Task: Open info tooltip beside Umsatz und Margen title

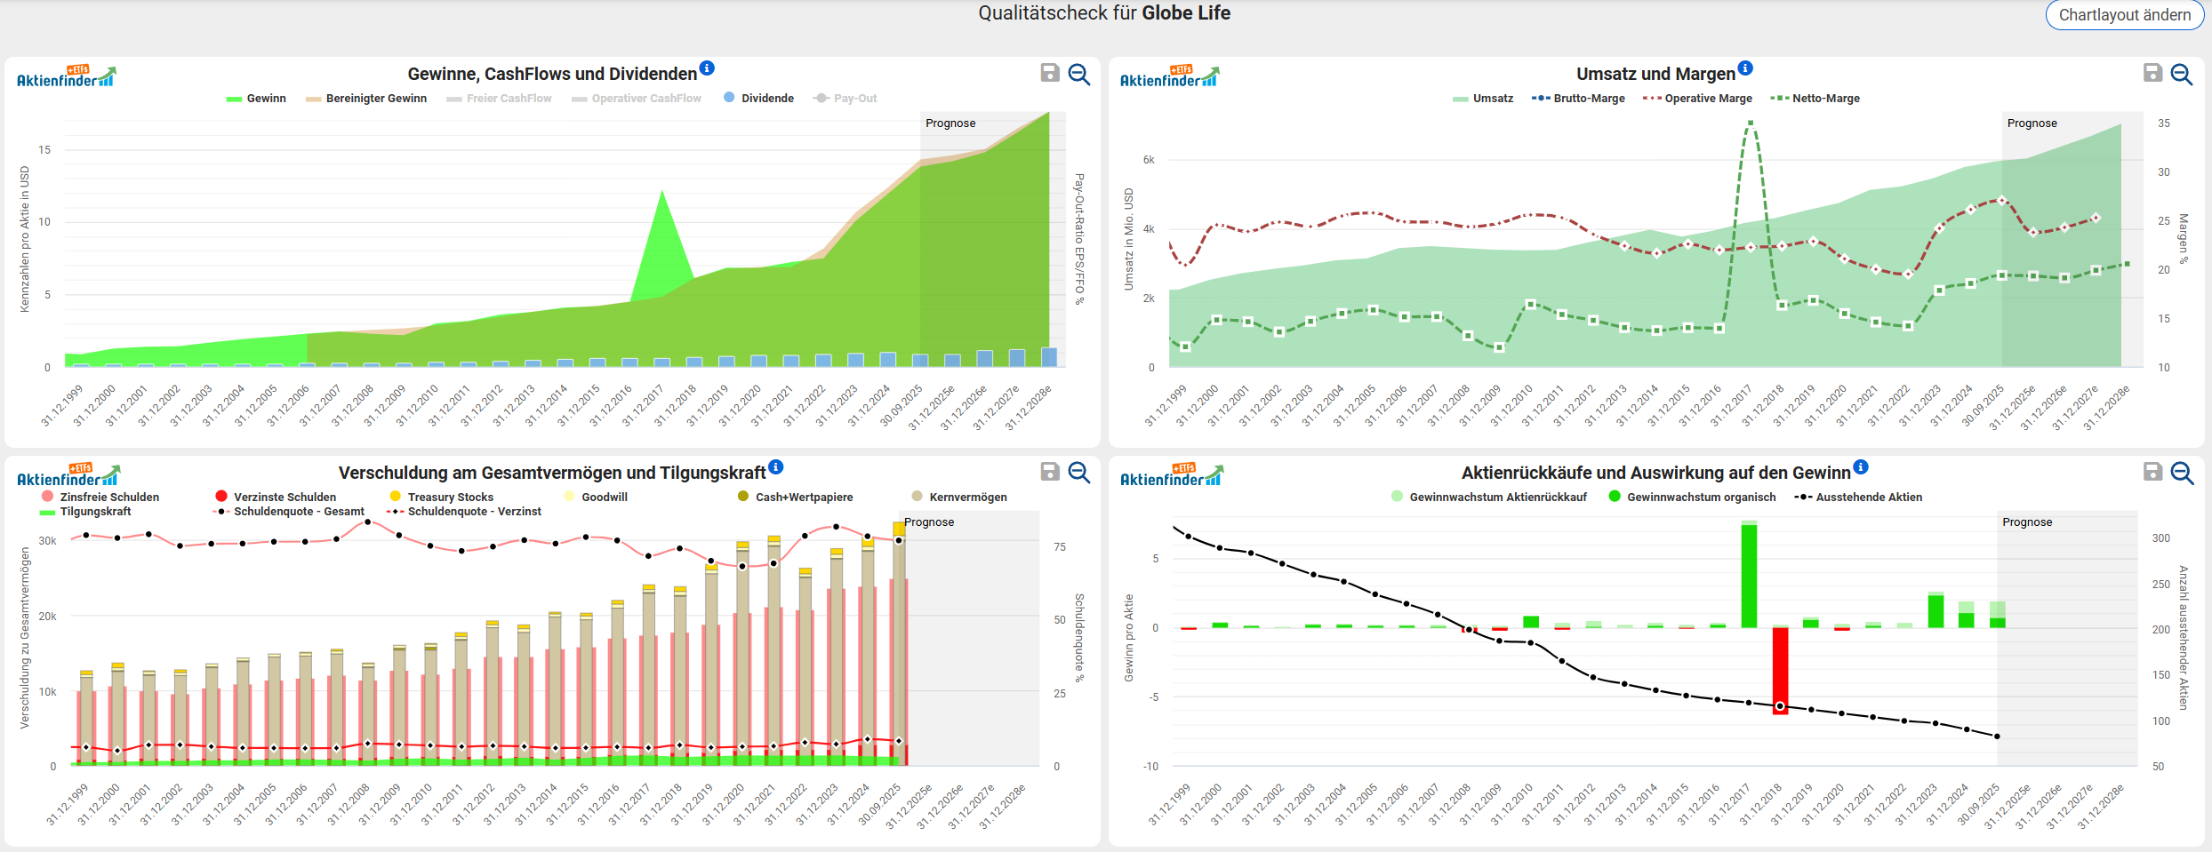Action: [1745, 68]
